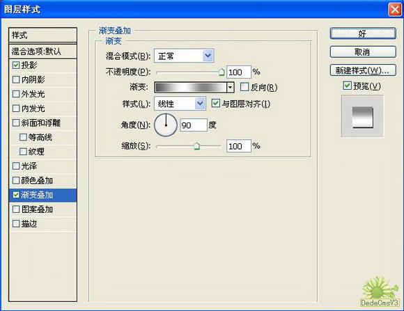Click the angle dial control
Image resolution: width=404 pixels, height=311 pixels.
pyautogui.click(x=166, y=125)
